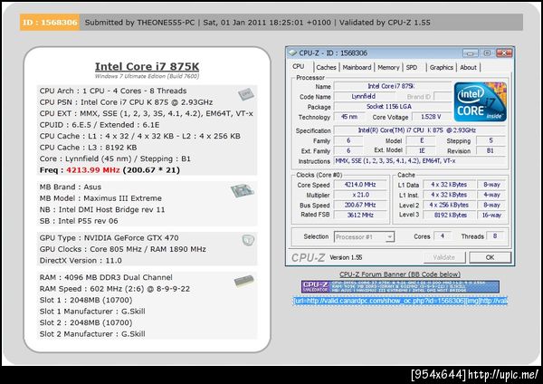Screen dimensions: 543x384
Task: Click 'Slot 2 : 2048MB (10700)' text
Action: 86,322
